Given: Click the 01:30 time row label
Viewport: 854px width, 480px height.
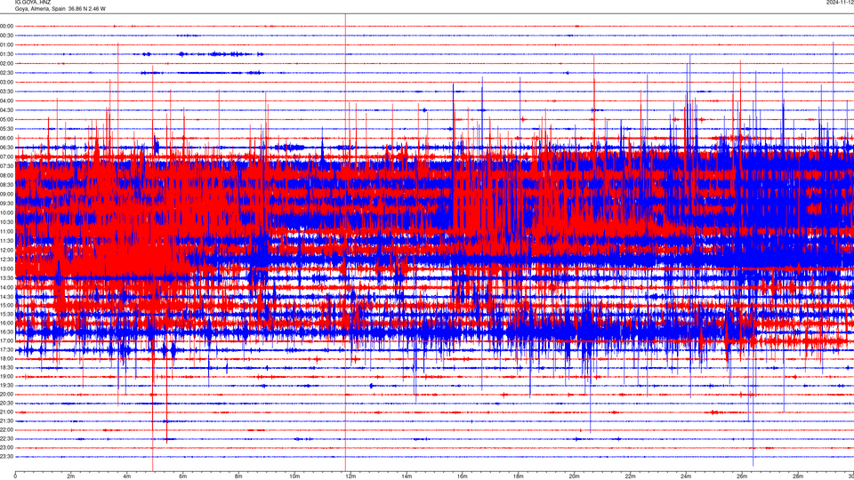Looking at the screenshot, I should point(7,54).
